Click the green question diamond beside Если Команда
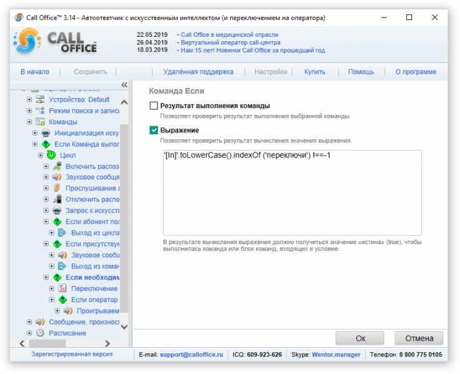Viewport: 460px width, 374px height. 46,144
